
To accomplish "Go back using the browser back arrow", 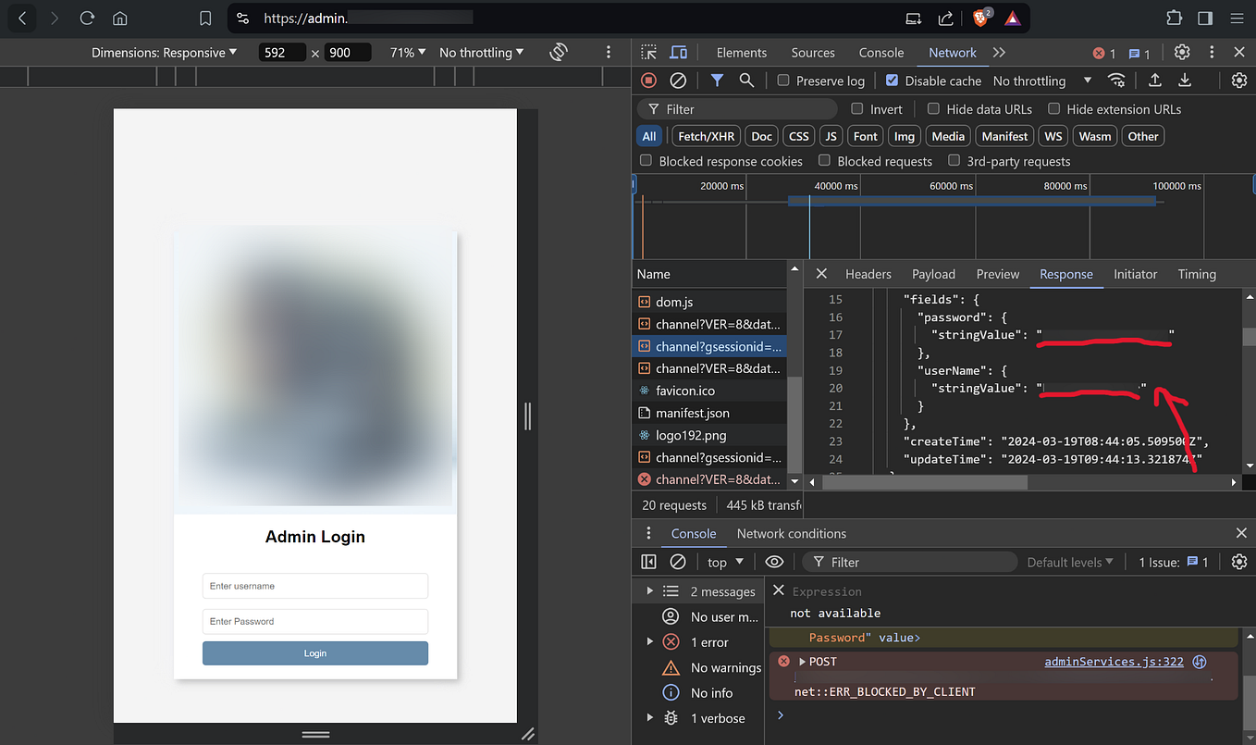I will click(22, 18).
